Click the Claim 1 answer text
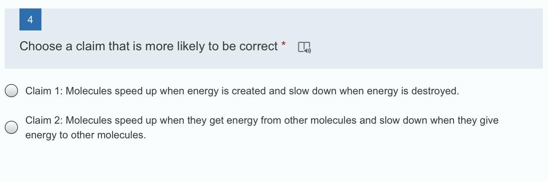Image resolution: width=548 pixels, height=182 pixels. [x=242, y=91]
